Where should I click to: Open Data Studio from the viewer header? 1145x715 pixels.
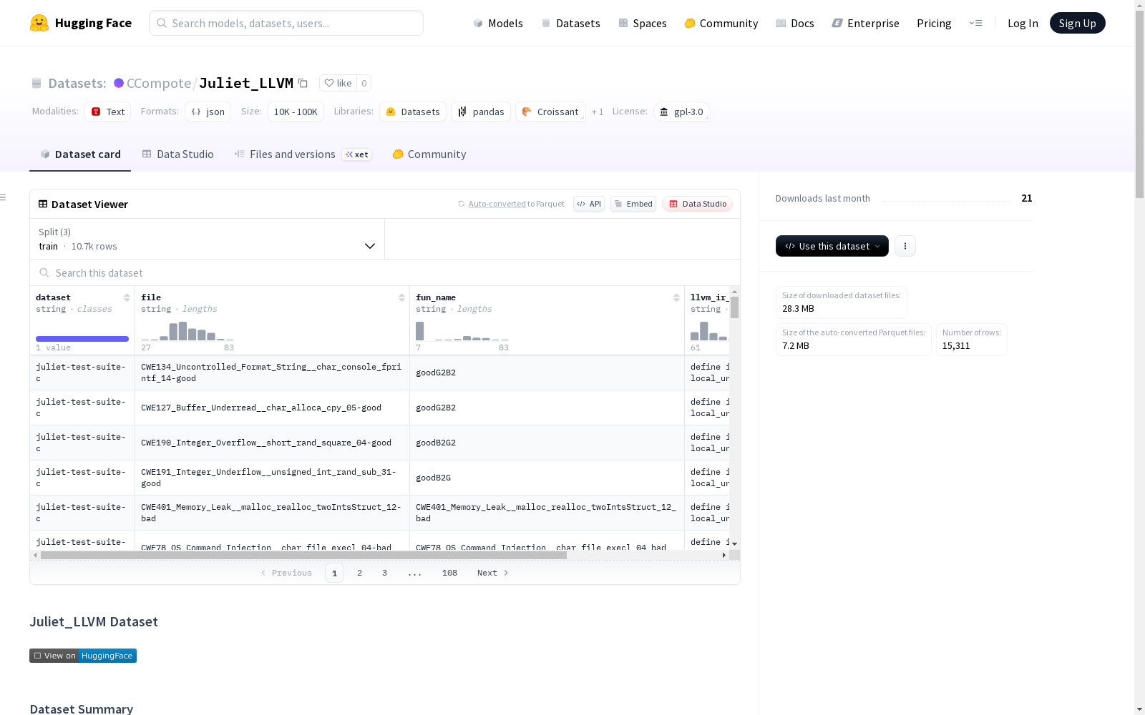[x=697, y=204]
